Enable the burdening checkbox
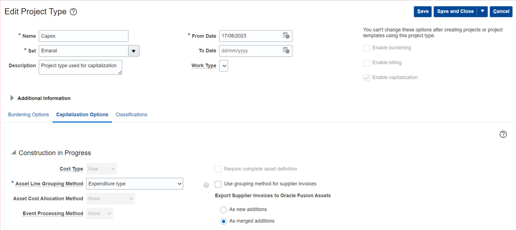The width and height of the screenshot is (516, 230). pos(366,48)
